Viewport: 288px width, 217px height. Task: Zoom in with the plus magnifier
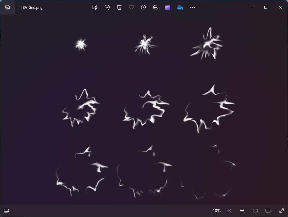click(x=242, y=211)
